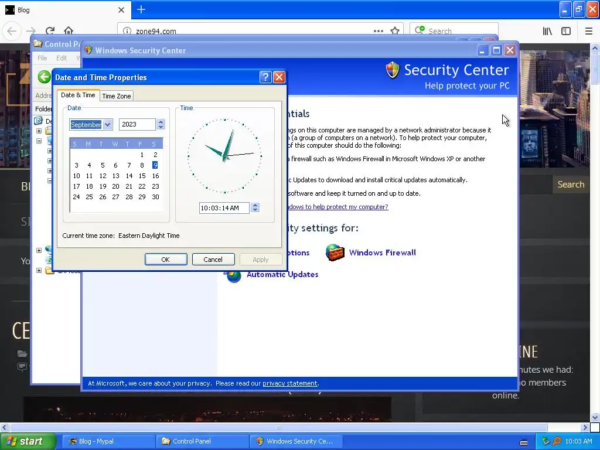Image resolution: width=600 pixels, height=450 pixels.
Task: Select day 22 in the calendar
Action: (x=142, y=186)
